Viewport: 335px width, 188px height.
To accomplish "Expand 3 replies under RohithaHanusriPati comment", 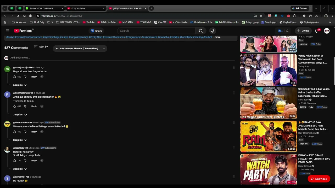I will tap(20, 115).
